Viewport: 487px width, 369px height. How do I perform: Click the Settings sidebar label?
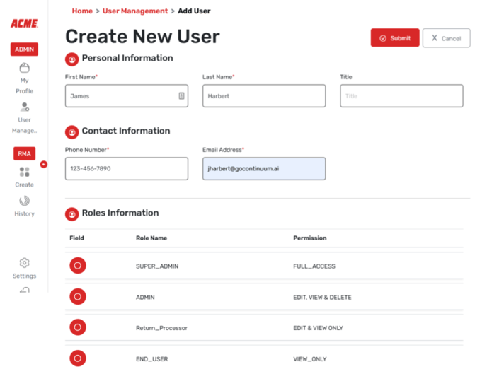tap(24, 276)
